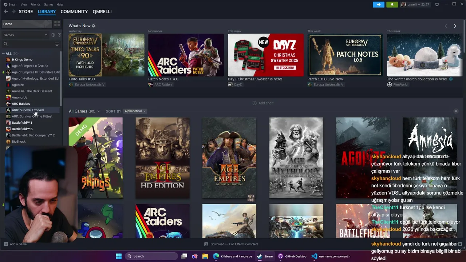
Task: Open the green notifications bell
Action: tap(392, 4)
